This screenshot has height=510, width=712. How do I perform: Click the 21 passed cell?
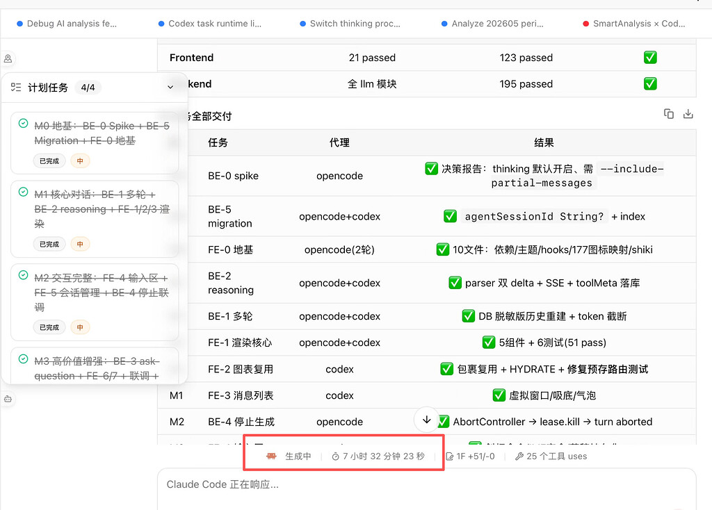pyautogui.click(x=372, y=58)
